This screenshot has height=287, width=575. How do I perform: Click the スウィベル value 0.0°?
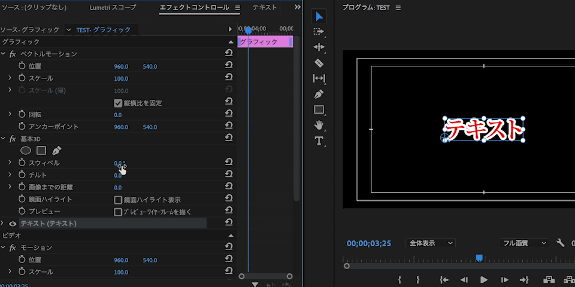[119, 163]
